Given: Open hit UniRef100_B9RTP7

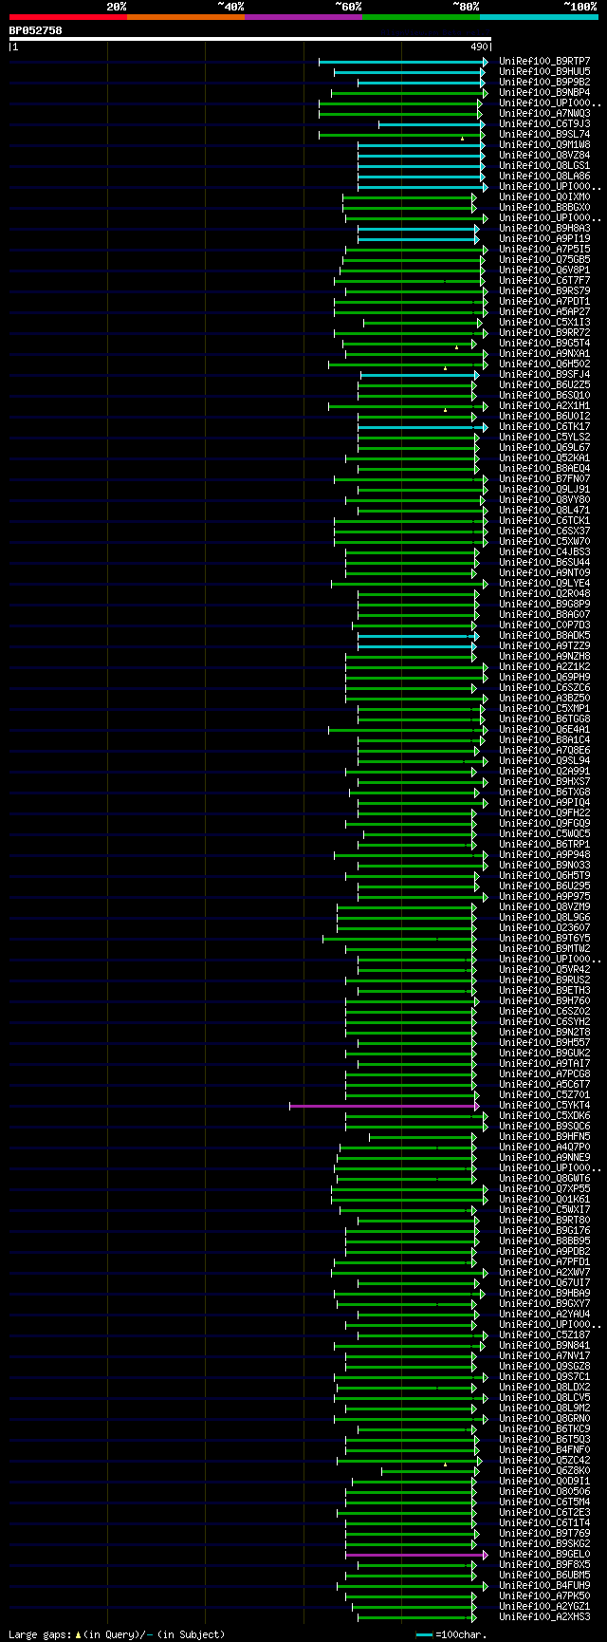Looking at the screenshot, I should (544, 61).
